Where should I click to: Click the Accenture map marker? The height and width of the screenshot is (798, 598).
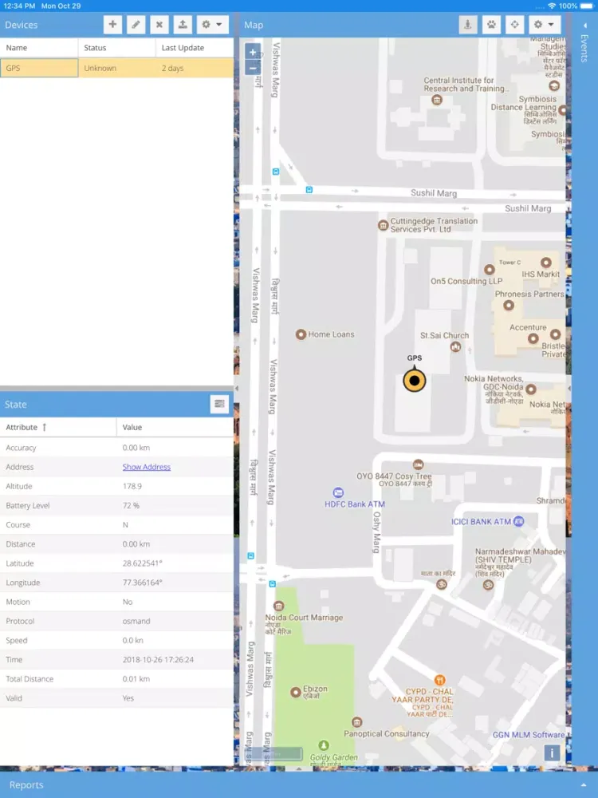pyautogui.click(x=533, y=338)
